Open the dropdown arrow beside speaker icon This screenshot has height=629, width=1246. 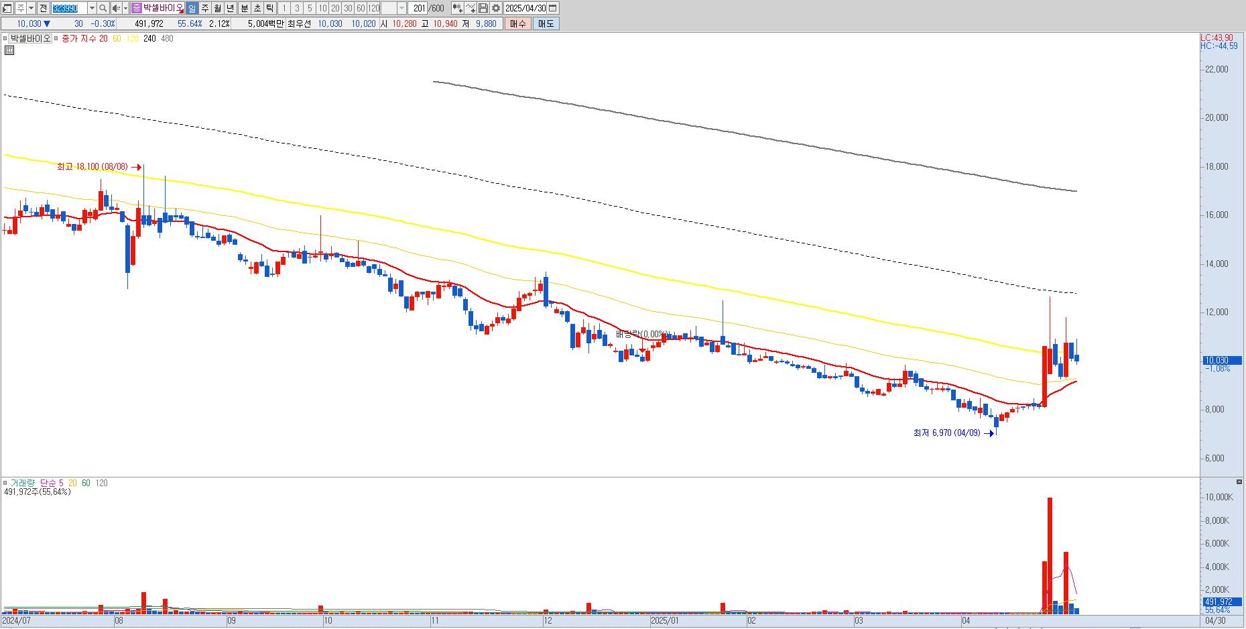(125, 8)
